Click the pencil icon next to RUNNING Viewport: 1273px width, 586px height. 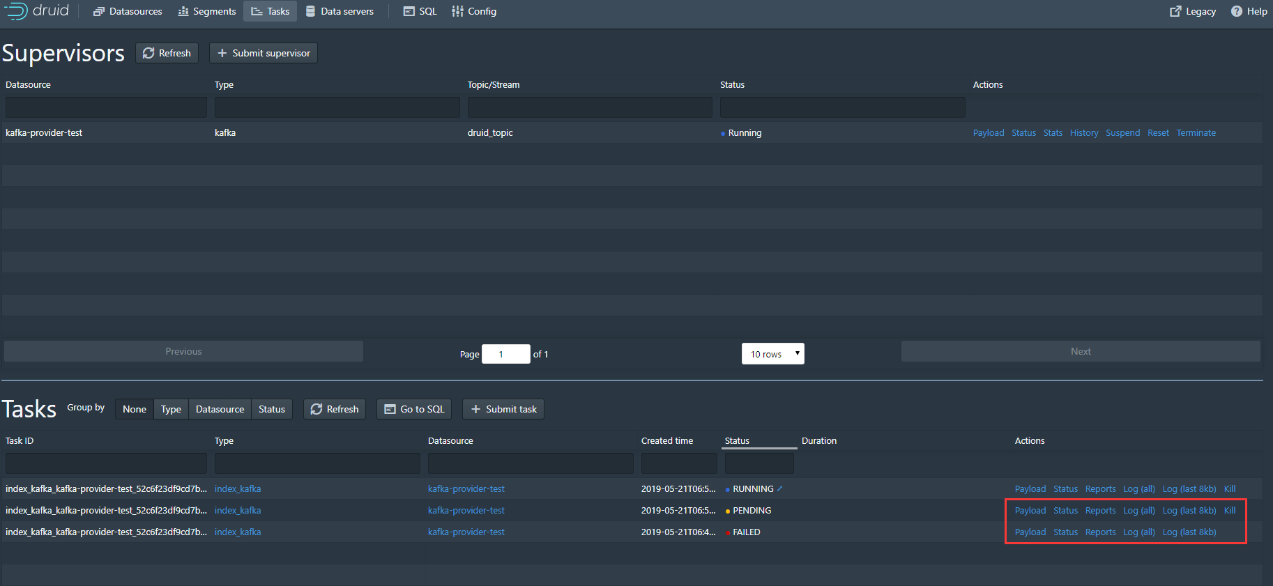pos(780,488)
